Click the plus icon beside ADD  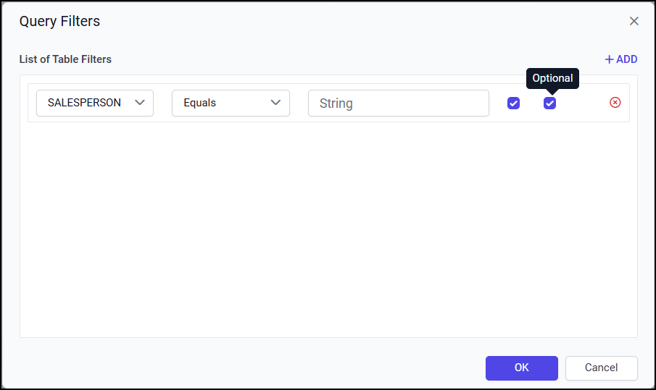point(609,59)
